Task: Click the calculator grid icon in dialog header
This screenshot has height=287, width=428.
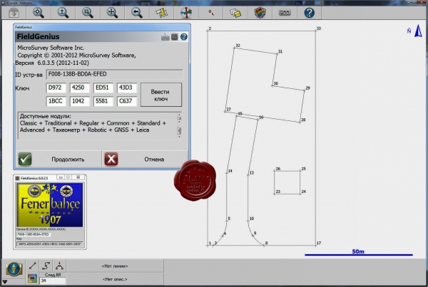Action: coord(175,37)
